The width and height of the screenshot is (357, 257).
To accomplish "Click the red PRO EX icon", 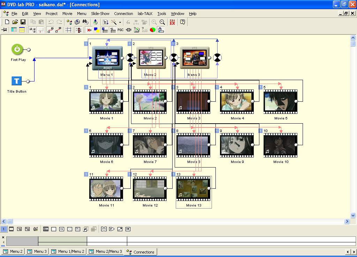I will point(172,22).
